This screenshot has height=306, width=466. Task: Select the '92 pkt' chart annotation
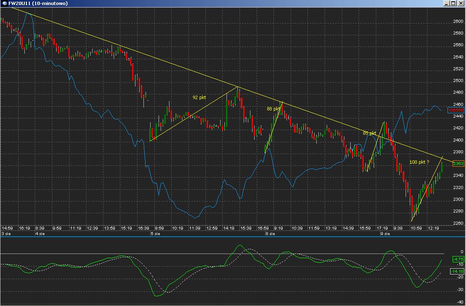click(199, 97)
